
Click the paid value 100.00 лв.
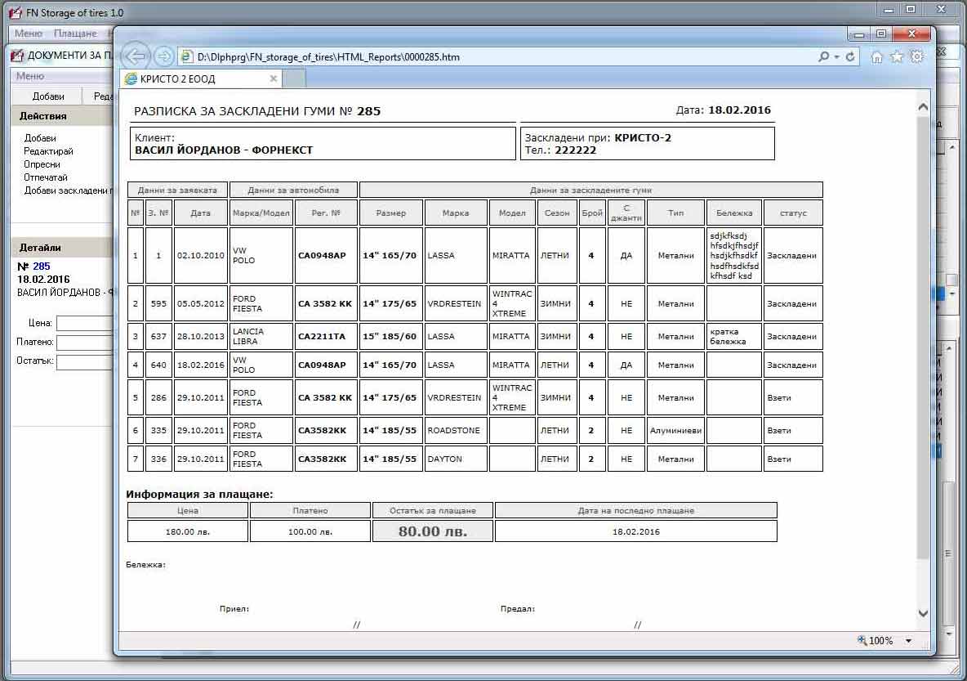click(x=310, y=531)
